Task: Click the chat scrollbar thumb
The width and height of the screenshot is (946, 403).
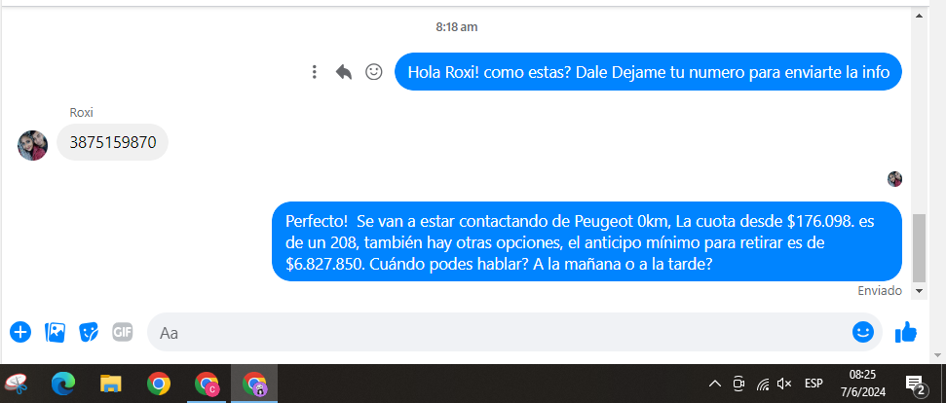Action: [919, 247]
